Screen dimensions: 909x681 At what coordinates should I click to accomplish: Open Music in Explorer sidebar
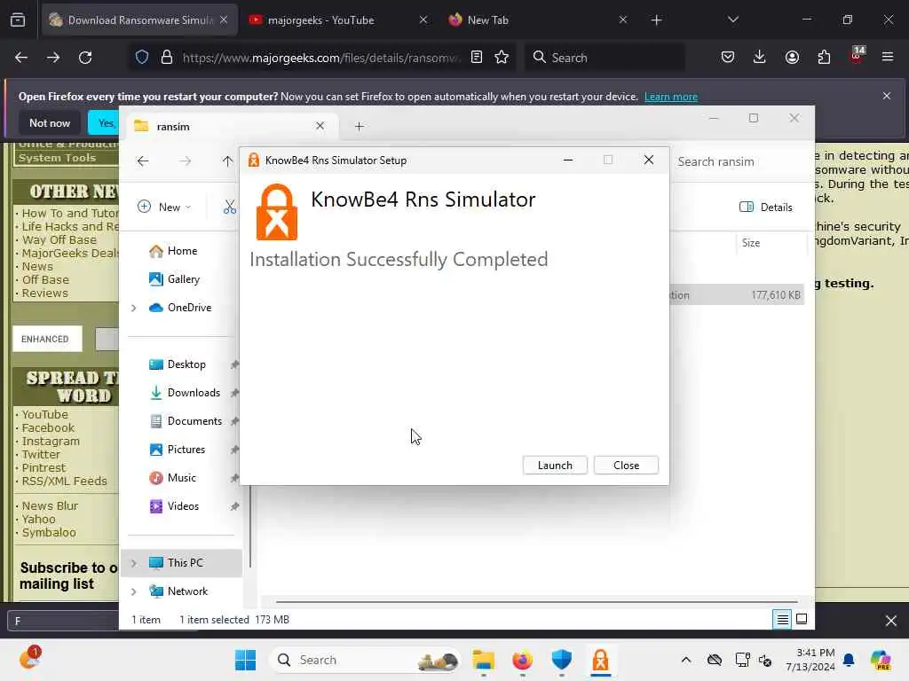(172, 478)
